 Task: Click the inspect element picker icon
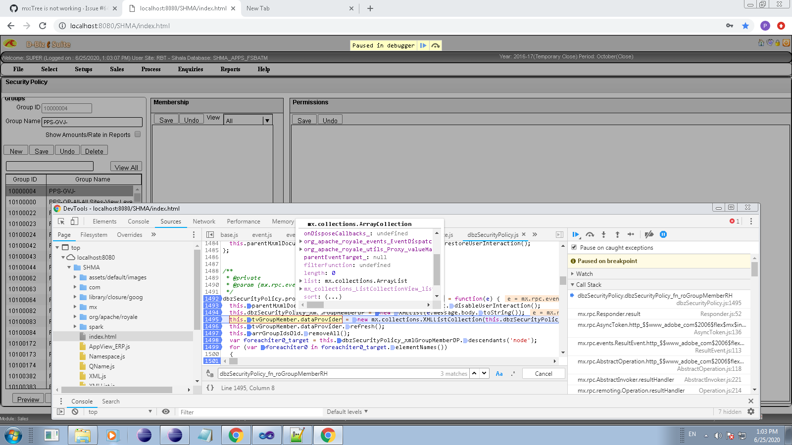[x=61, y=222]
